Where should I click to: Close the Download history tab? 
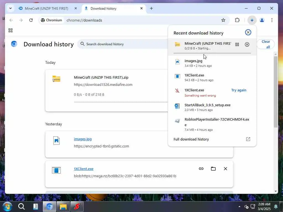click(141, 8)
